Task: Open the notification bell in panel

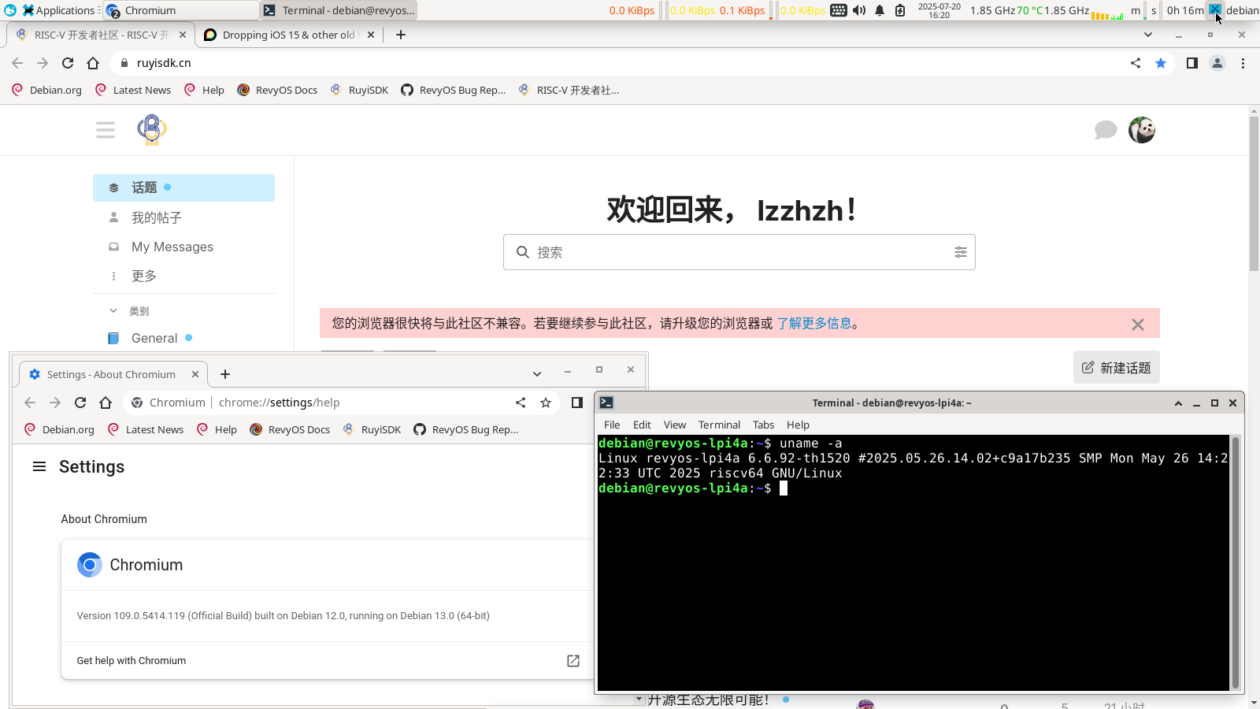Action: pos(880,10)
